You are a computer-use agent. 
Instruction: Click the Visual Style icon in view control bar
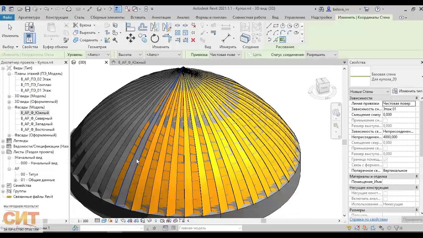(104, 220)
